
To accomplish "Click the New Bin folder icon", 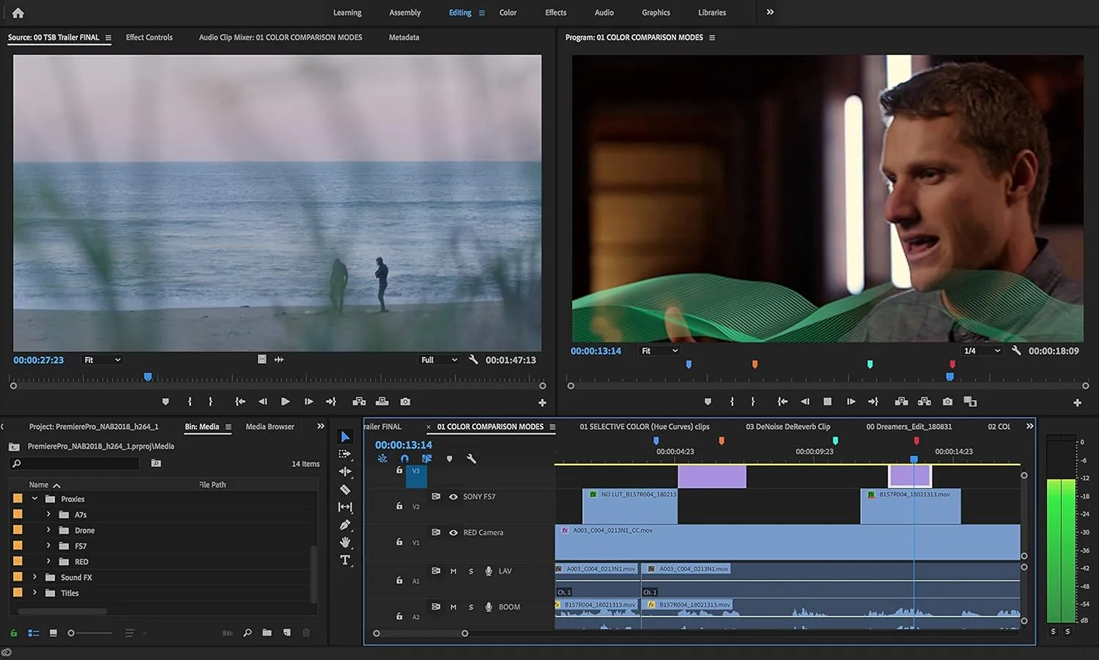I will point(267,632).
